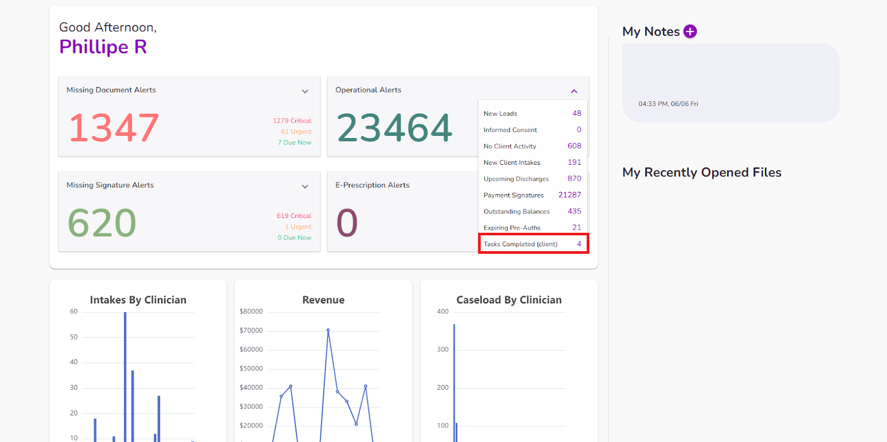This screenshot has height=442, width=887.
Task: Click the tallest bar in Intakes By Clinician
Action: pos(125,377)
